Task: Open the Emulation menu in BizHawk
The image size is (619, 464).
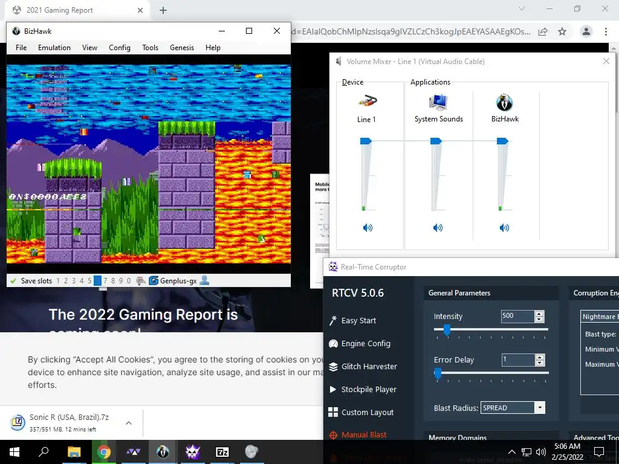Action: 54,48
